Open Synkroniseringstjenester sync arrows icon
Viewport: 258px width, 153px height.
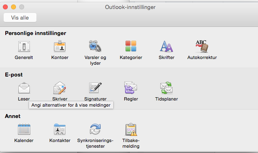(x=95, y=129)
